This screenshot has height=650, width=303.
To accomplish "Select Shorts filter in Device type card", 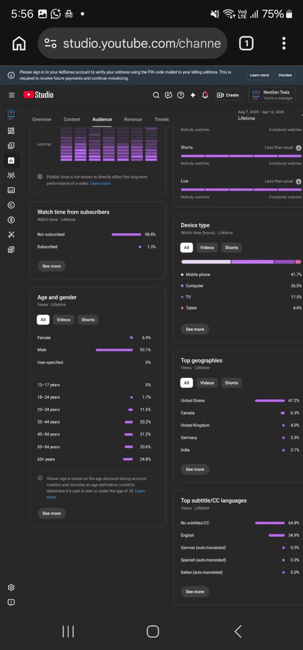I will [232, 248].
